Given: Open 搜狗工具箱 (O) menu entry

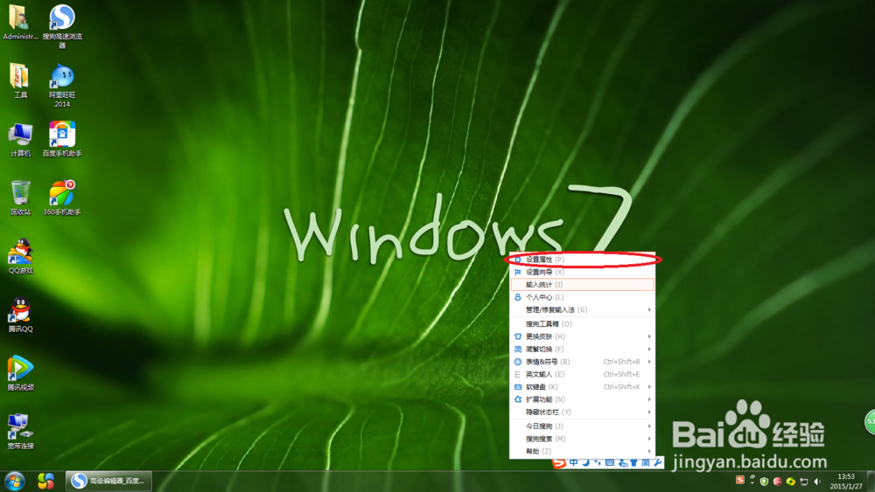Looking at the screenshot, I should pos(583,323).
